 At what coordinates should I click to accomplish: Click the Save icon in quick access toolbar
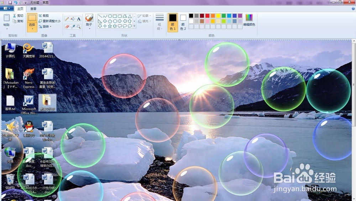[x=10, y=2]
